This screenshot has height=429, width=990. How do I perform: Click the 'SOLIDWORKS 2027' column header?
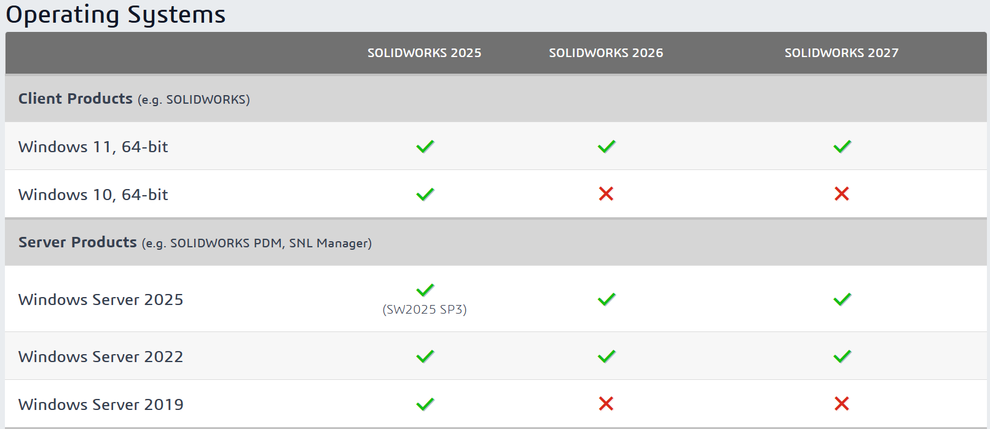click(841, 53)
